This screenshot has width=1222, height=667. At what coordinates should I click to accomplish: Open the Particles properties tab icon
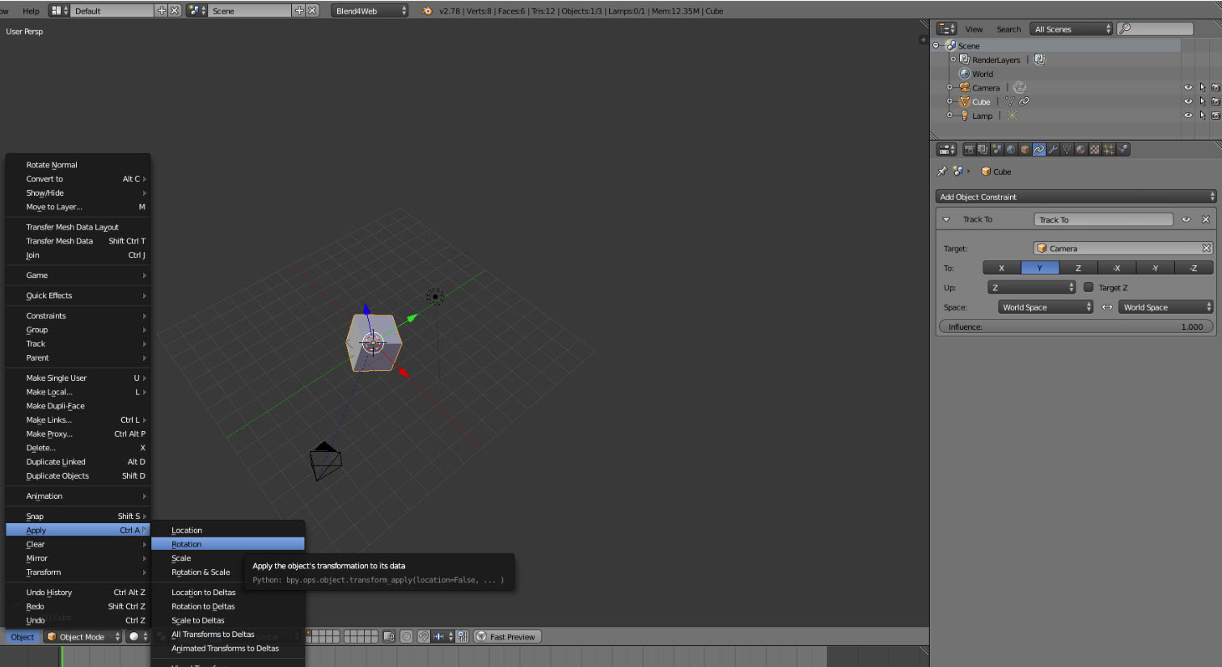click(1109, 150)
